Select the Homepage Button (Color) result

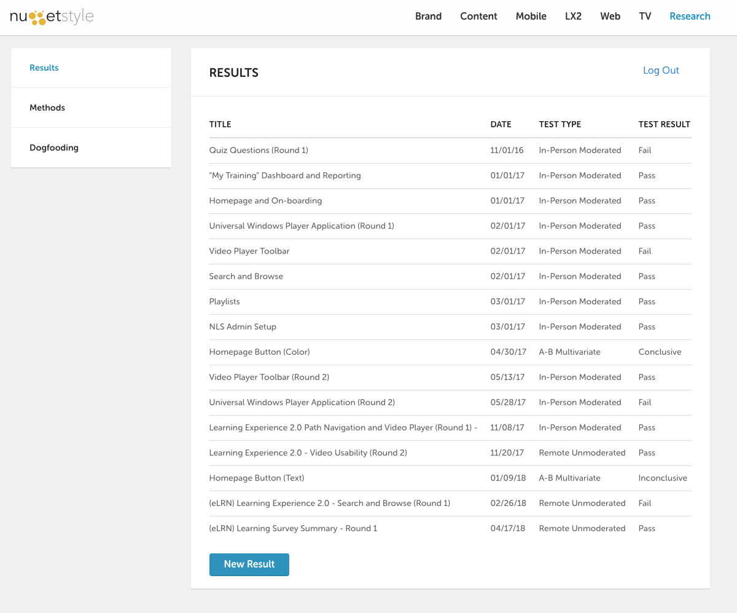click(x=259, y=352)
